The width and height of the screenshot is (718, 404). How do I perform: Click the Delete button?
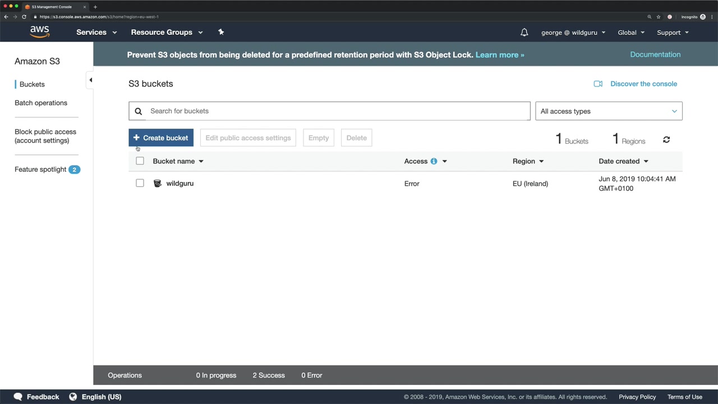[356, 138]
